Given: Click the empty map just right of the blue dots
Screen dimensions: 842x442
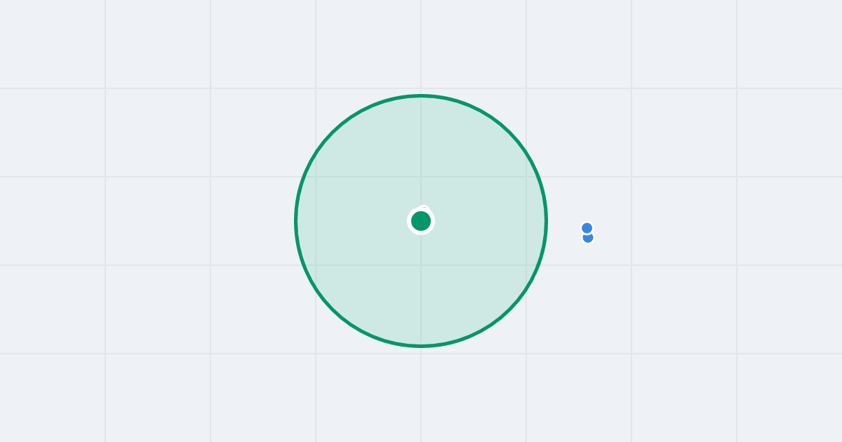Looking at the screenshot, I should 610,232.
